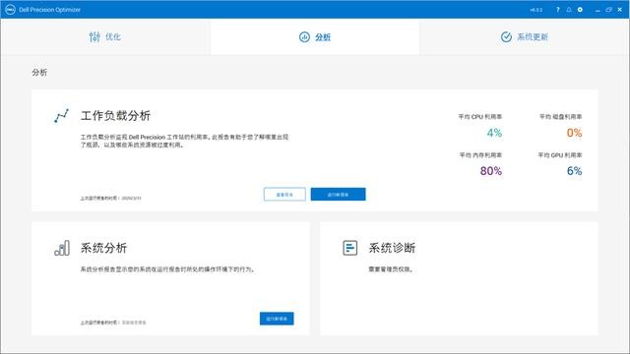This screenshot has width=630, height=354.
Task: Run new workload analysis report blue button
Action: (338, 195)
